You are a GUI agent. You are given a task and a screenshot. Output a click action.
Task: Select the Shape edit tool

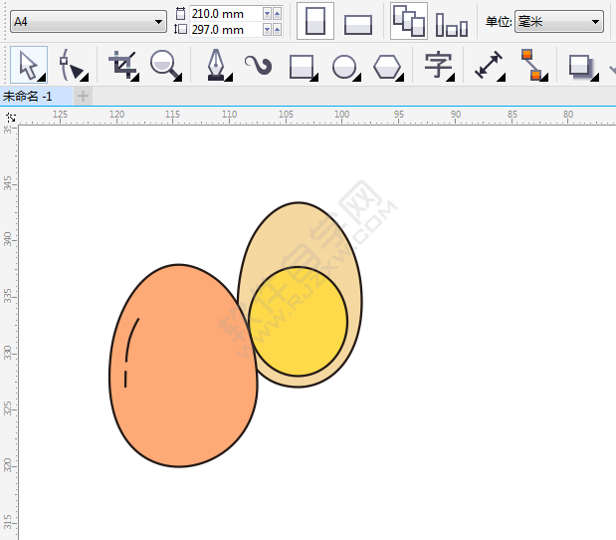point(72,66)
